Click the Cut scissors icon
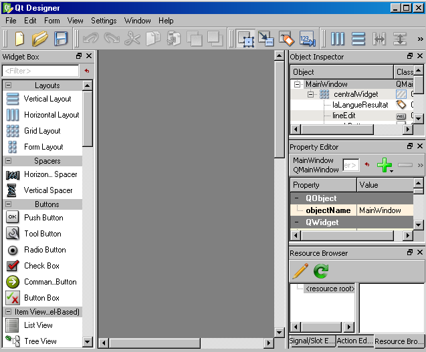426x352 pixels. (x=132, y=39)
